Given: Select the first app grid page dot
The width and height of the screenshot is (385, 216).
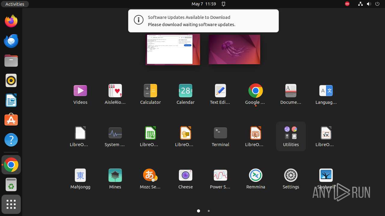Looking at the screenshot, I should click(x=199, y=211).
